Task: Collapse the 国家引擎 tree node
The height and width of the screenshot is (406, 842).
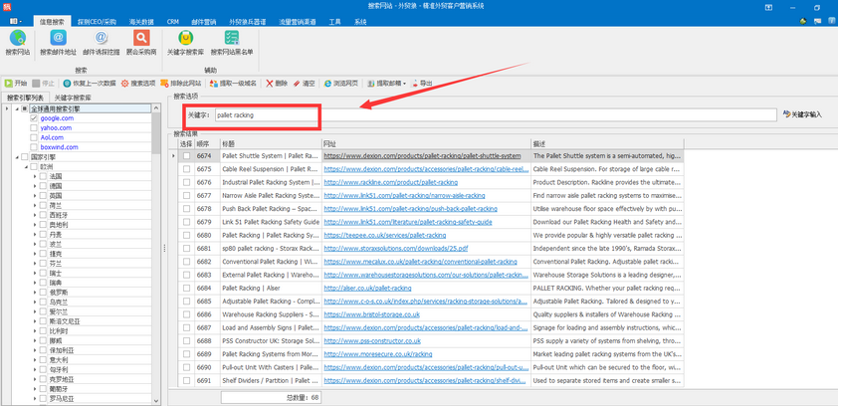Action: [x=16, y=157]
